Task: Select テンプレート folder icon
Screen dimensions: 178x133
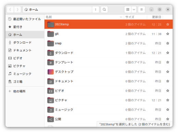Action: click(x=51, y=62)
